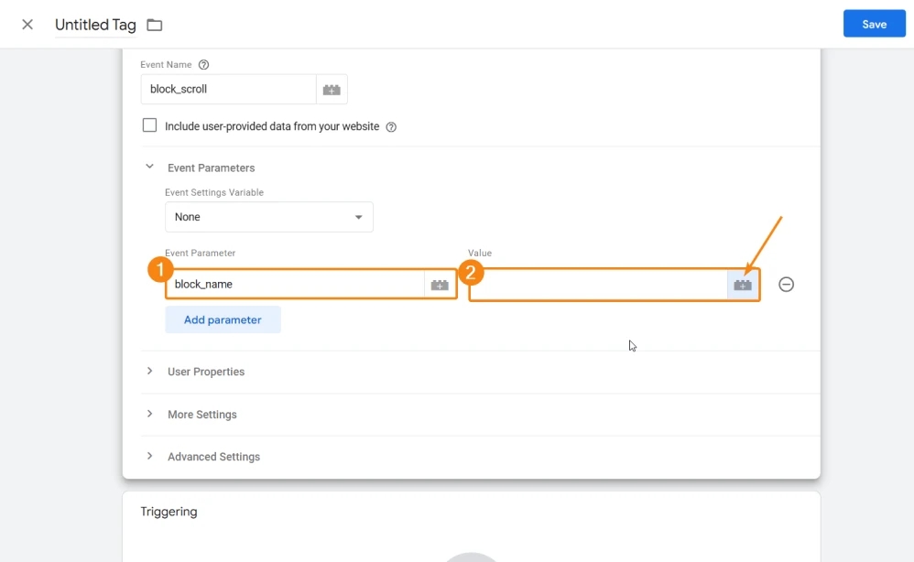Rename the Untitled Tag title
914x562 pixels.
pos(95,25)
